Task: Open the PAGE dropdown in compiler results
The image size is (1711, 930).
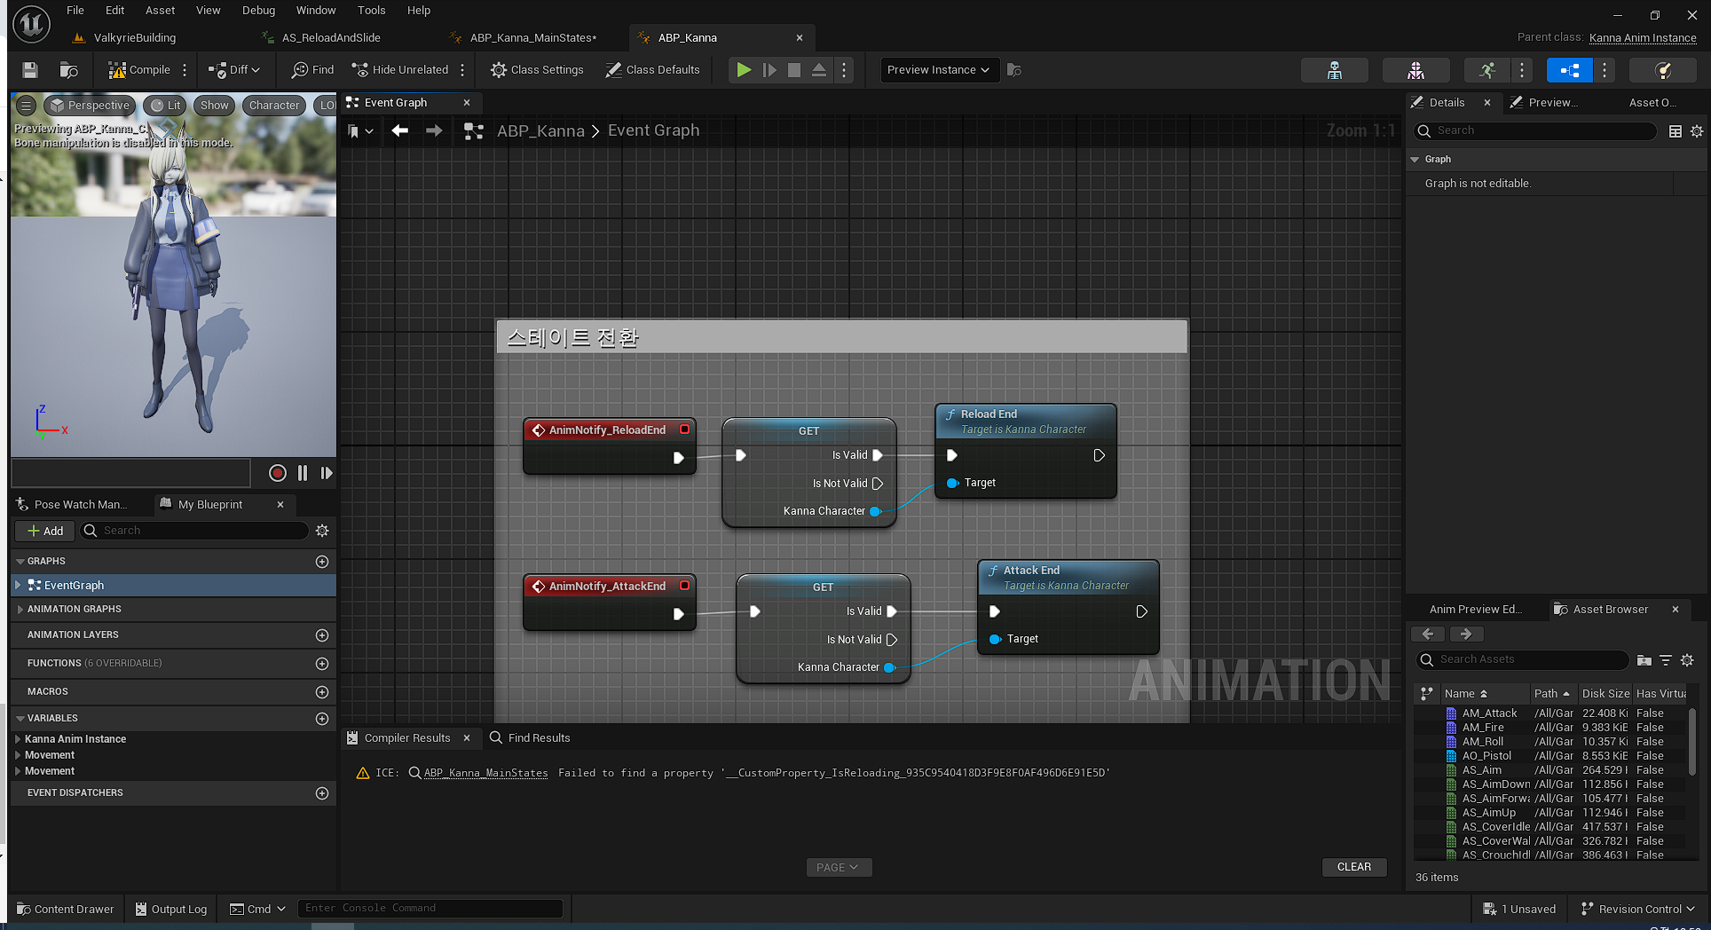Action: coord(839,867)
